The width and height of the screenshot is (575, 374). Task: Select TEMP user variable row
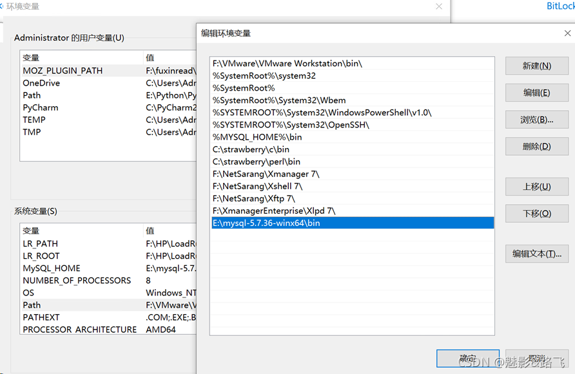pyautogui.click(x=108, y=120)
